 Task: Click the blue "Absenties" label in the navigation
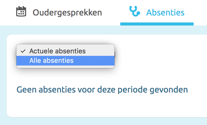pos(165,12)
